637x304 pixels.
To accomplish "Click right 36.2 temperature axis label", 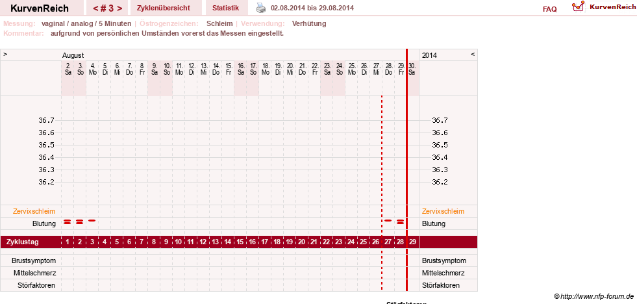I will tap(440, 182).
